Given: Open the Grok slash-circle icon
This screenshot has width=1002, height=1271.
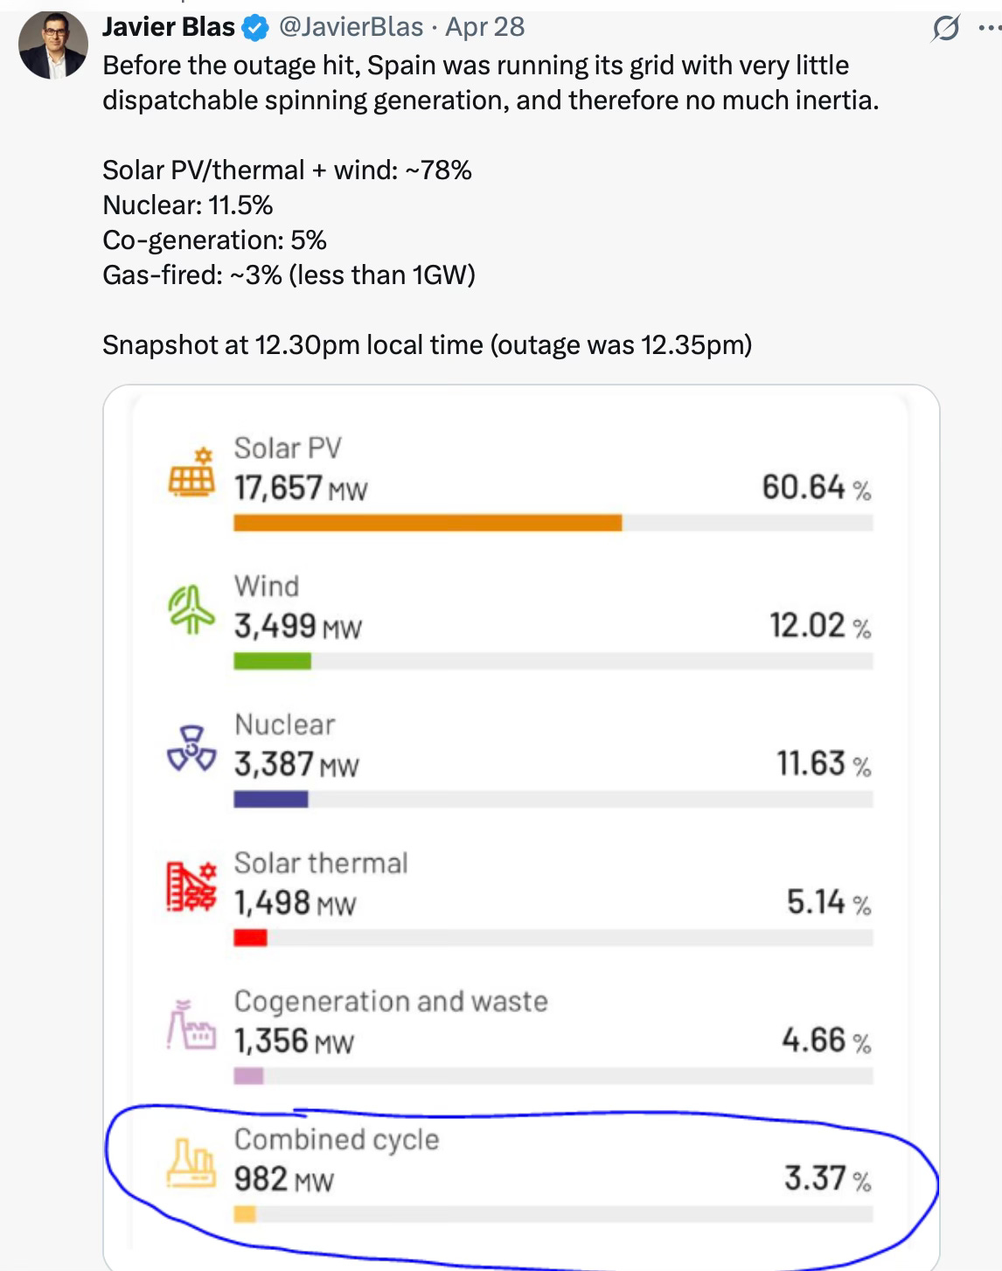Looking at the screenshot, I should point(945,29).
